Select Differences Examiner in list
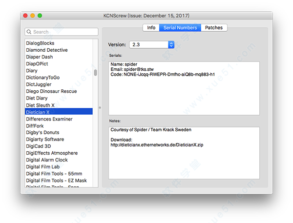 point(59,119)
